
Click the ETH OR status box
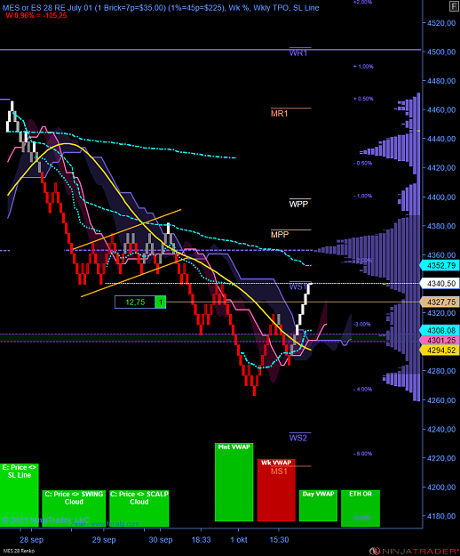tap(361, 508)
